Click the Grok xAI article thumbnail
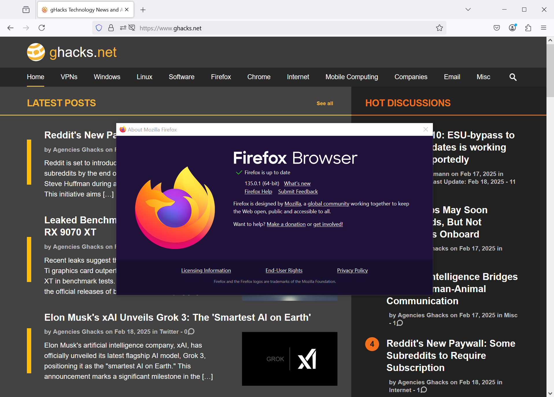The image size is (554, 397). (x=289, y=359)
